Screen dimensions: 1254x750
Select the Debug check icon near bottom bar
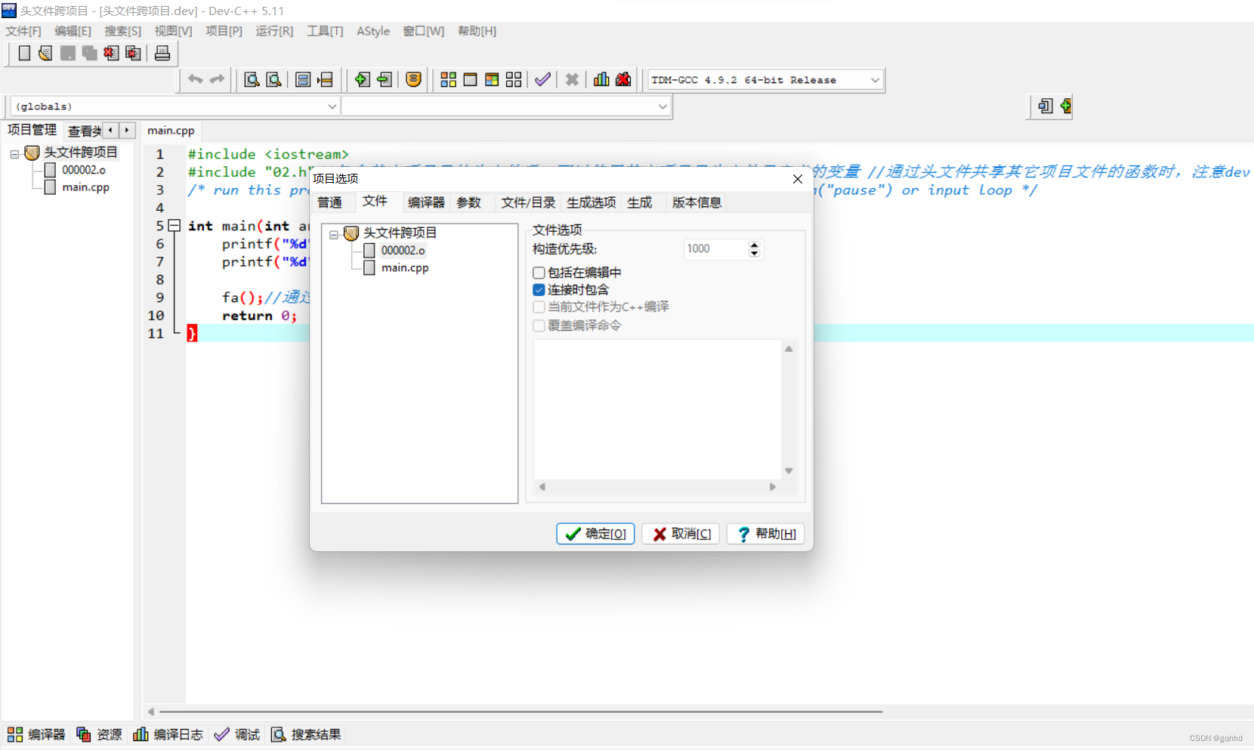pyautogui.click(x=221, y=734)
